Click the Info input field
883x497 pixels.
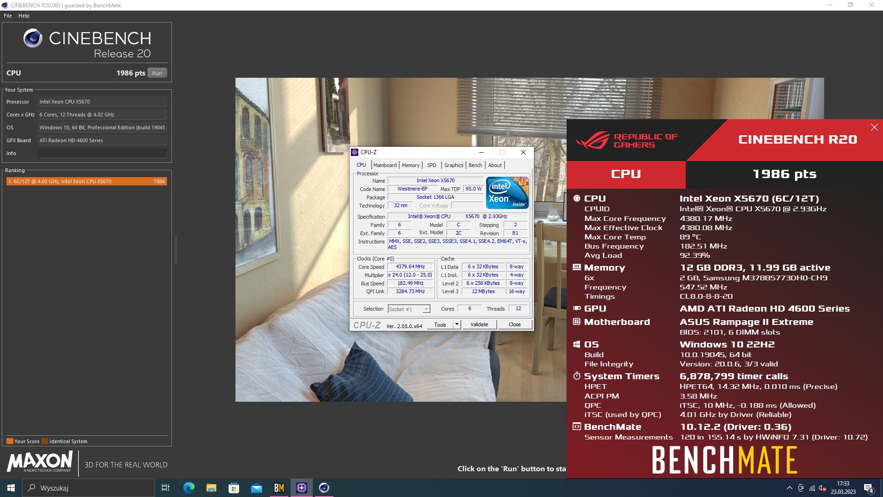click(x=102, y=153)
